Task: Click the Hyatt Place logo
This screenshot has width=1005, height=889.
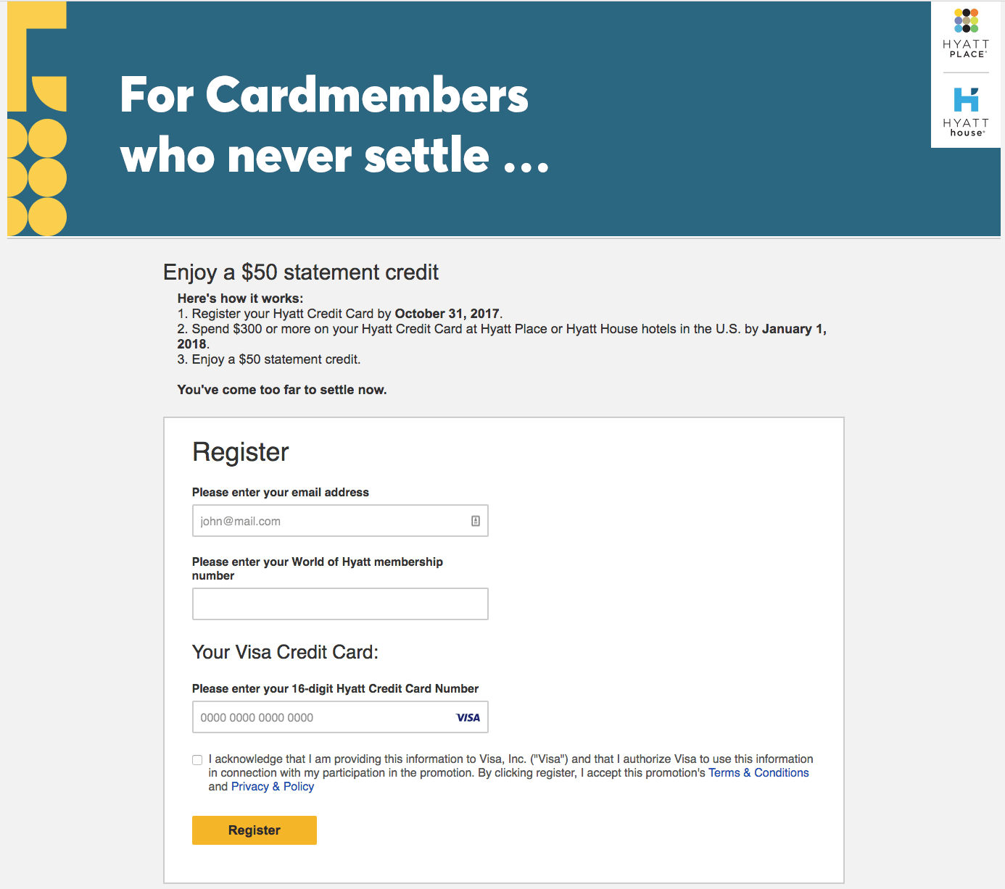Action: coord(966,33)
